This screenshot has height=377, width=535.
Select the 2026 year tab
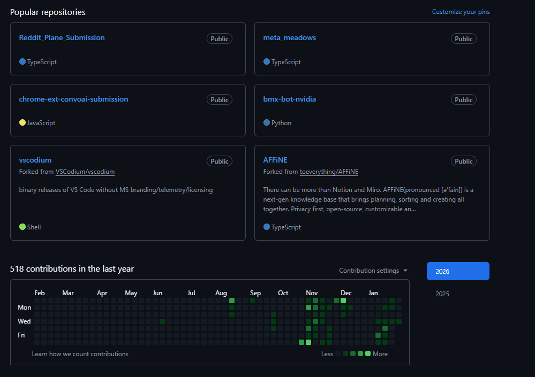(x=458, y=271)
